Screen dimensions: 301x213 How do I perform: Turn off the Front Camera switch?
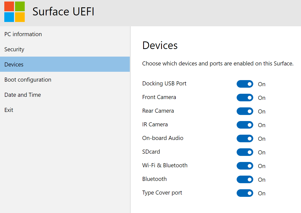click(x=245, y=98)
